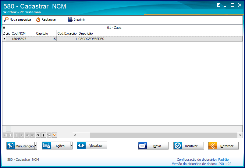Image resolution: width=245 pixels, height=168 pixels.
Task: Click the Ações button
Action: point(56,146)
